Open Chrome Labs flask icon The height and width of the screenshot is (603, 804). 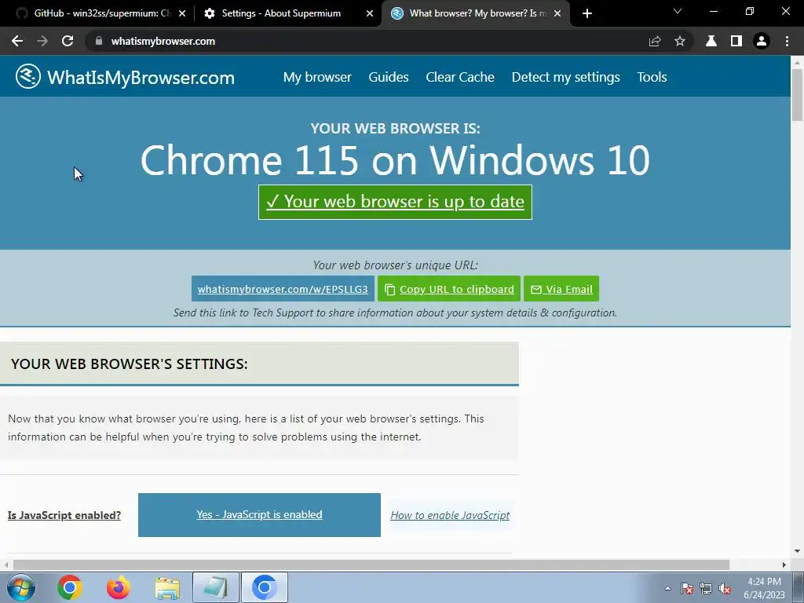pos(711,41)
